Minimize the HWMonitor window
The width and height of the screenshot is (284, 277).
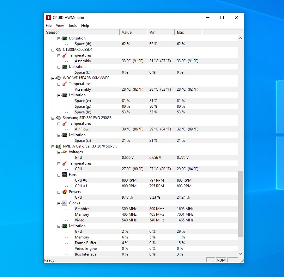[208, 17]
